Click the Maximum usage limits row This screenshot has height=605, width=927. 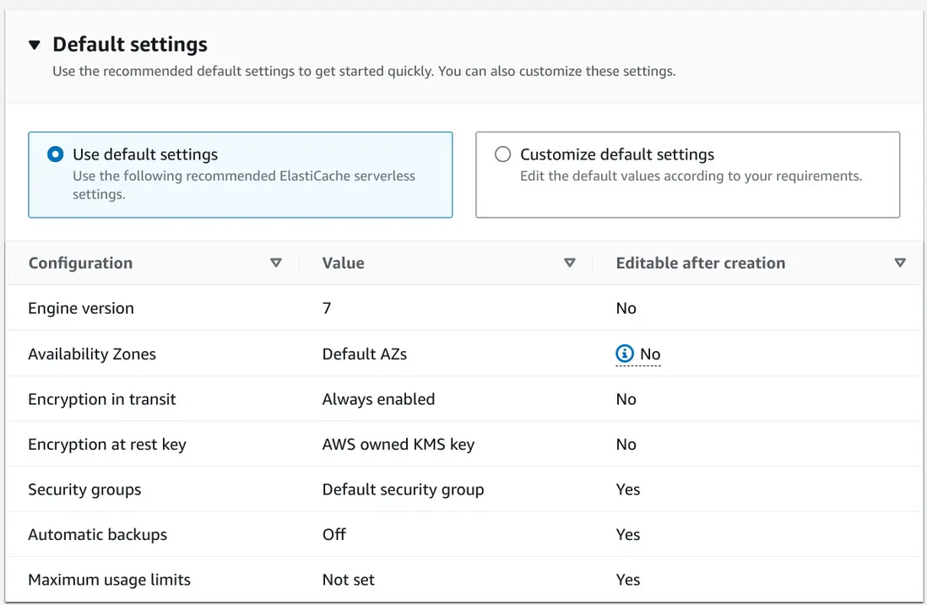coord(109,580)
